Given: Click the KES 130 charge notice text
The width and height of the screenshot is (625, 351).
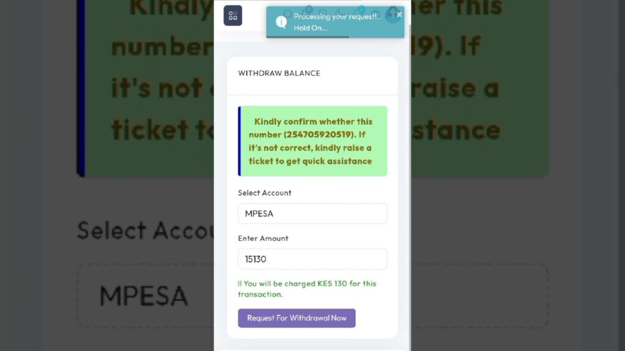Looking at the screenshot, I should (307, 289).
